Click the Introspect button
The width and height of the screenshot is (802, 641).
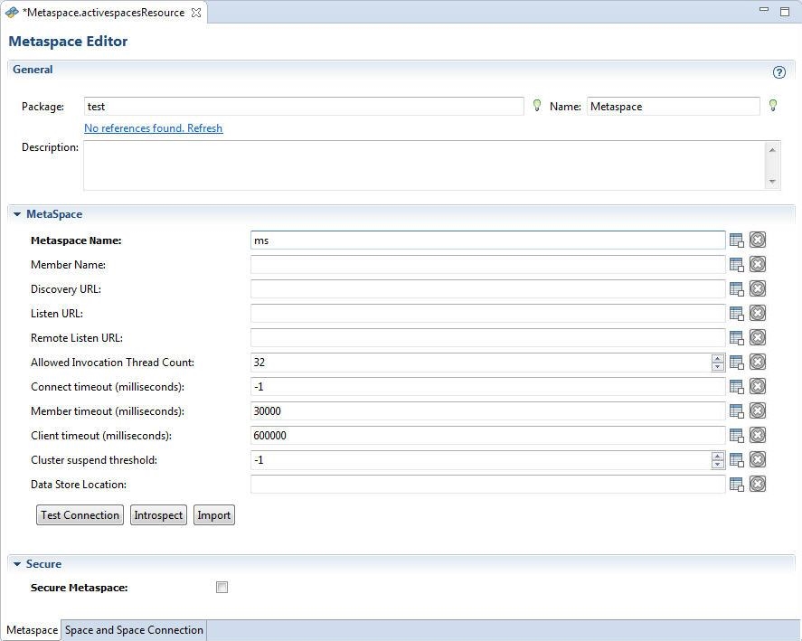point(158,515)
